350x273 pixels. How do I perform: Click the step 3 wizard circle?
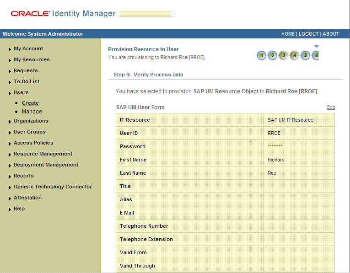284,55
